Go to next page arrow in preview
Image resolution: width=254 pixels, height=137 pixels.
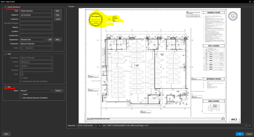click(249, 125)
